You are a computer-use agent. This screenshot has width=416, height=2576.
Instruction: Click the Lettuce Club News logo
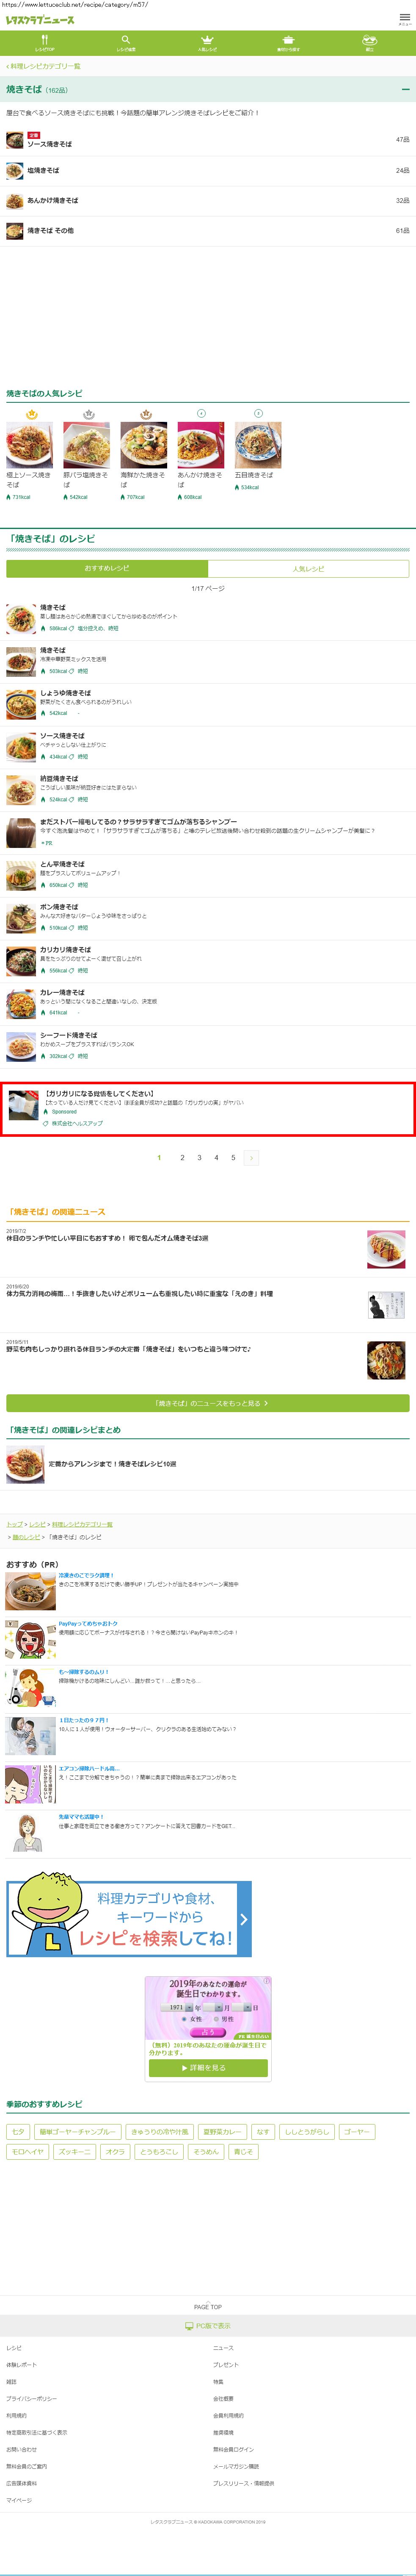(x=40, y=20)
